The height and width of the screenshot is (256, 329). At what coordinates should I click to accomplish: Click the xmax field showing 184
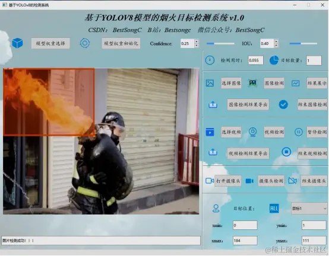(x=245, y=241)
